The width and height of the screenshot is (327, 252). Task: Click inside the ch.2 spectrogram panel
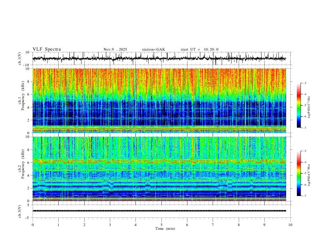pos(159,169)
